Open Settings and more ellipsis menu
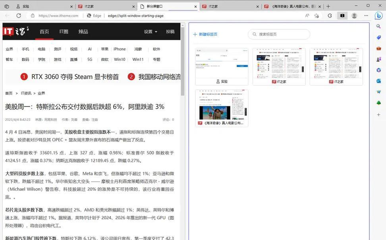Screen dimensions: 386x240 tap(366, 15)
